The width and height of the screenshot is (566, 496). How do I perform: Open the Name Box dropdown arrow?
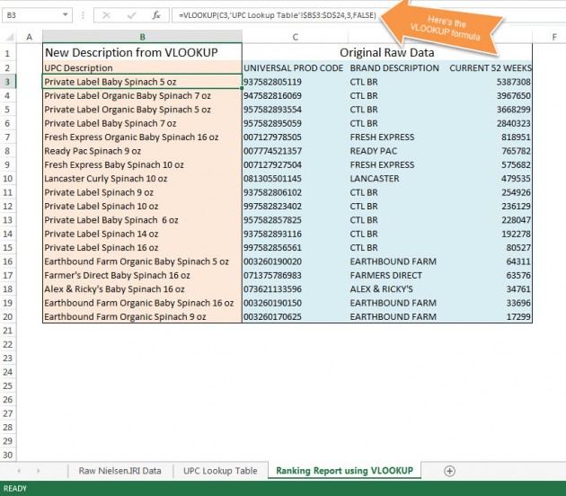pyautogui.click(x=66, y=15)
